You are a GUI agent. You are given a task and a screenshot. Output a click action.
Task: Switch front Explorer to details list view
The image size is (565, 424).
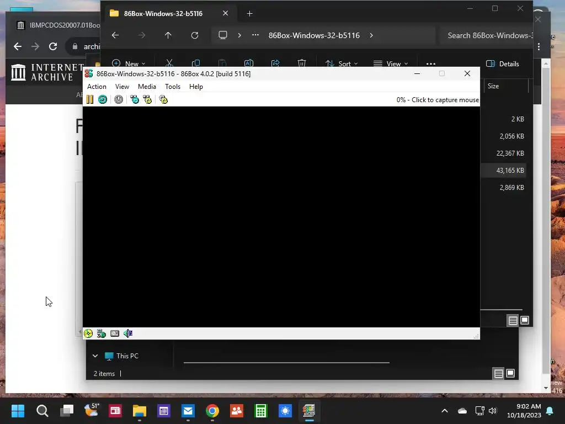point(513,320)
